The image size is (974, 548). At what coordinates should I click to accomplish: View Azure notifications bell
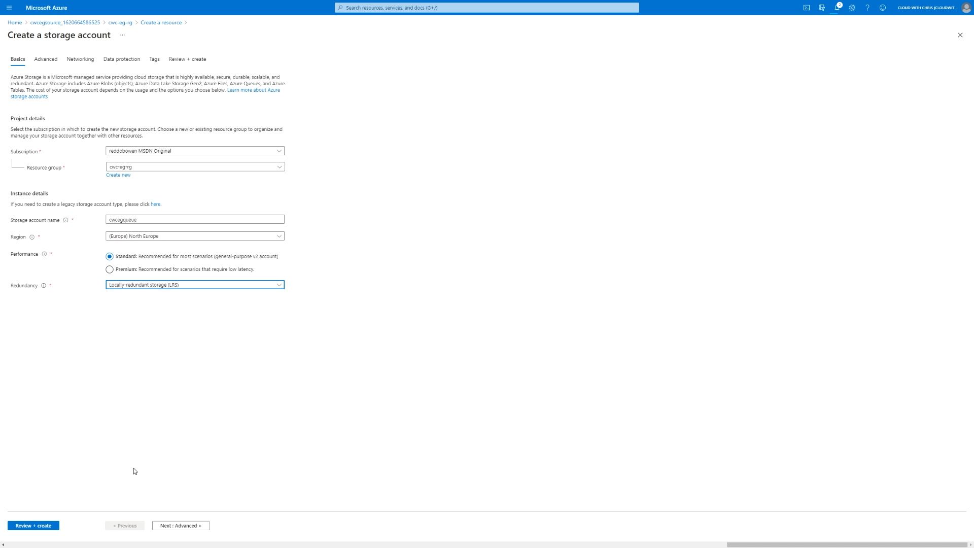[837, 8]
